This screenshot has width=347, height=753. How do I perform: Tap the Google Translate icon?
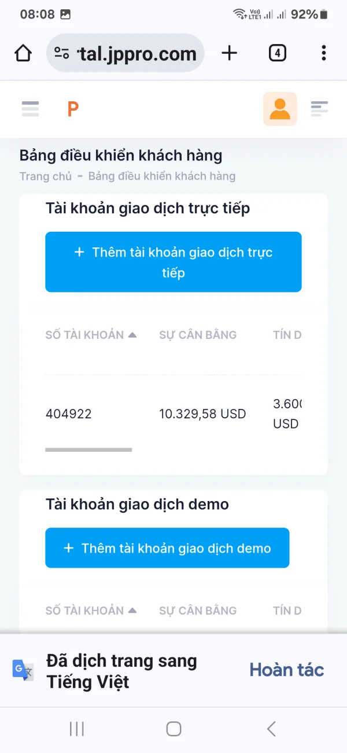coord(23,670)
